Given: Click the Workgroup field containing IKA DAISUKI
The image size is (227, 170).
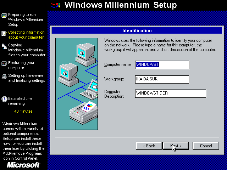Looking at the screenshot, I should click(x=162, y=79).
